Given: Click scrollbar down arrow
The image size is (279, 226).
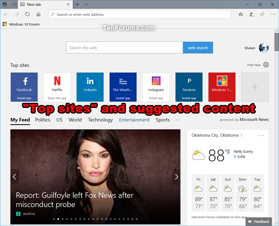Looking at the screenshot, I should click(276, 223).
